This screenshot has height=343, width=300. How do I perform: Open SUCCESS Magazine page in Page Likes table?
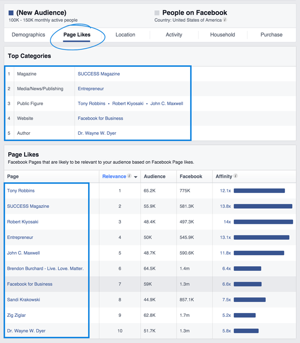(28, 206)
